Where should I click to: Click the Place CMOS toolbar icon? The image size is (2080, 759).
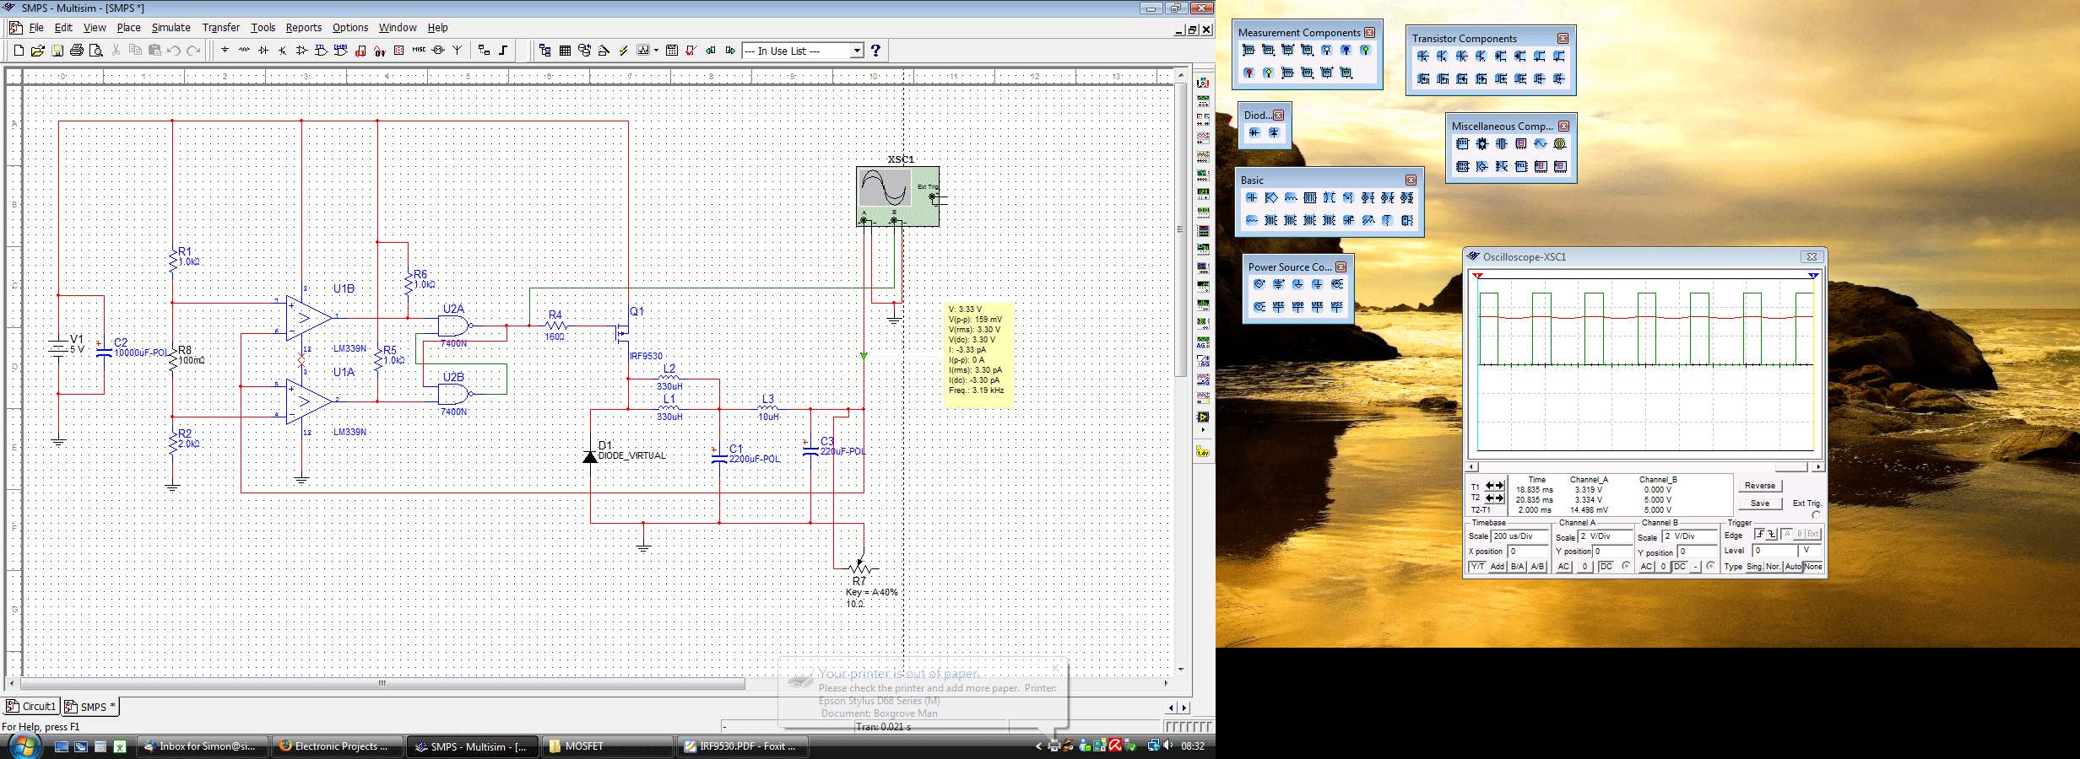coord(340,51)
